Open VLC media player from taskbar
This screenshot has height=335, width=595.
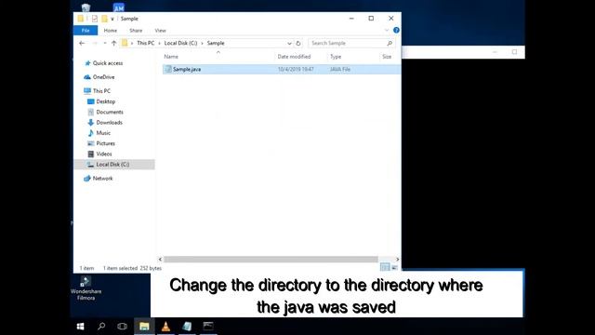(165, 327)
